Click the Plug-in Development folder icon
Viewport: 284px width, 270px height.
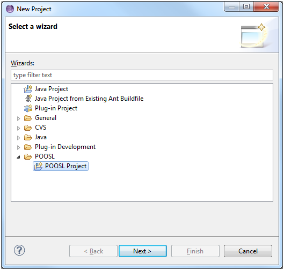(x=28, y=147)
